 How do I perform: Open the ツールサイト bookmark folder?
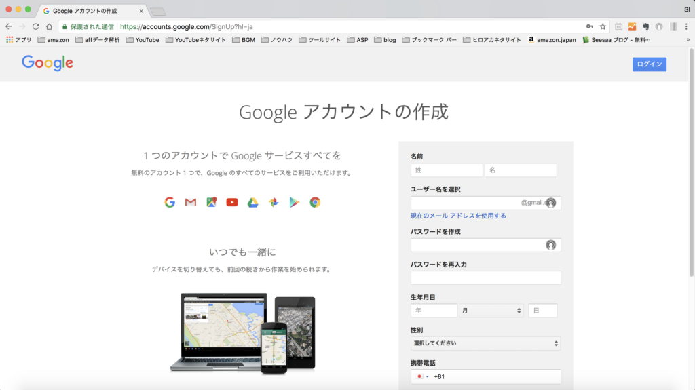320,40
